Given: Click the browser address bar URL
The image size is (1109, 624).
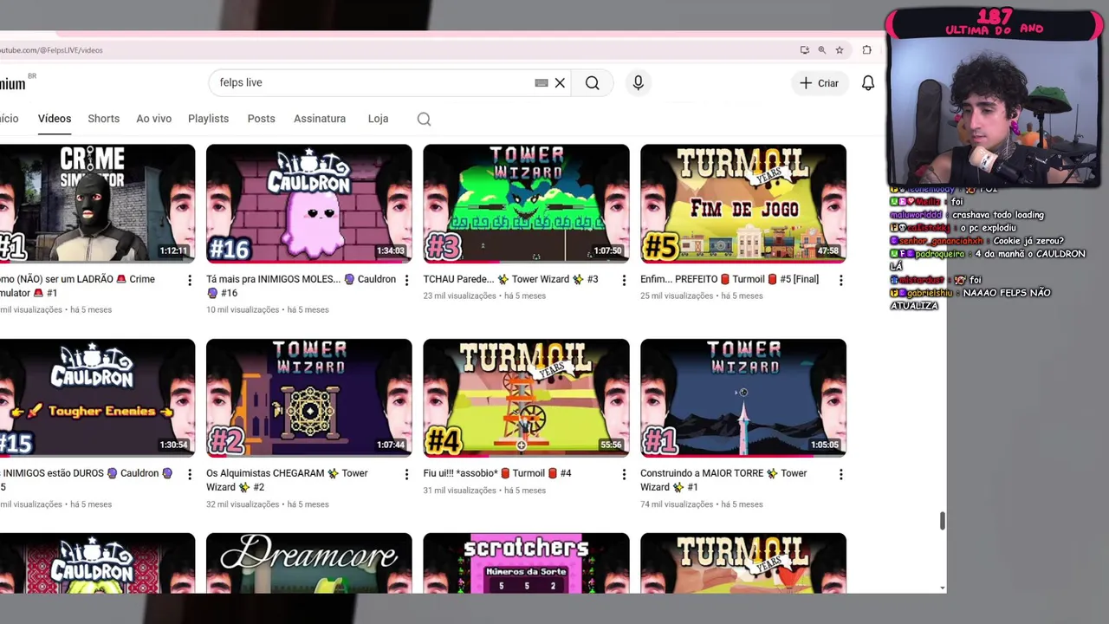Looking at the screenshot, I should click(x=52, y=50).
